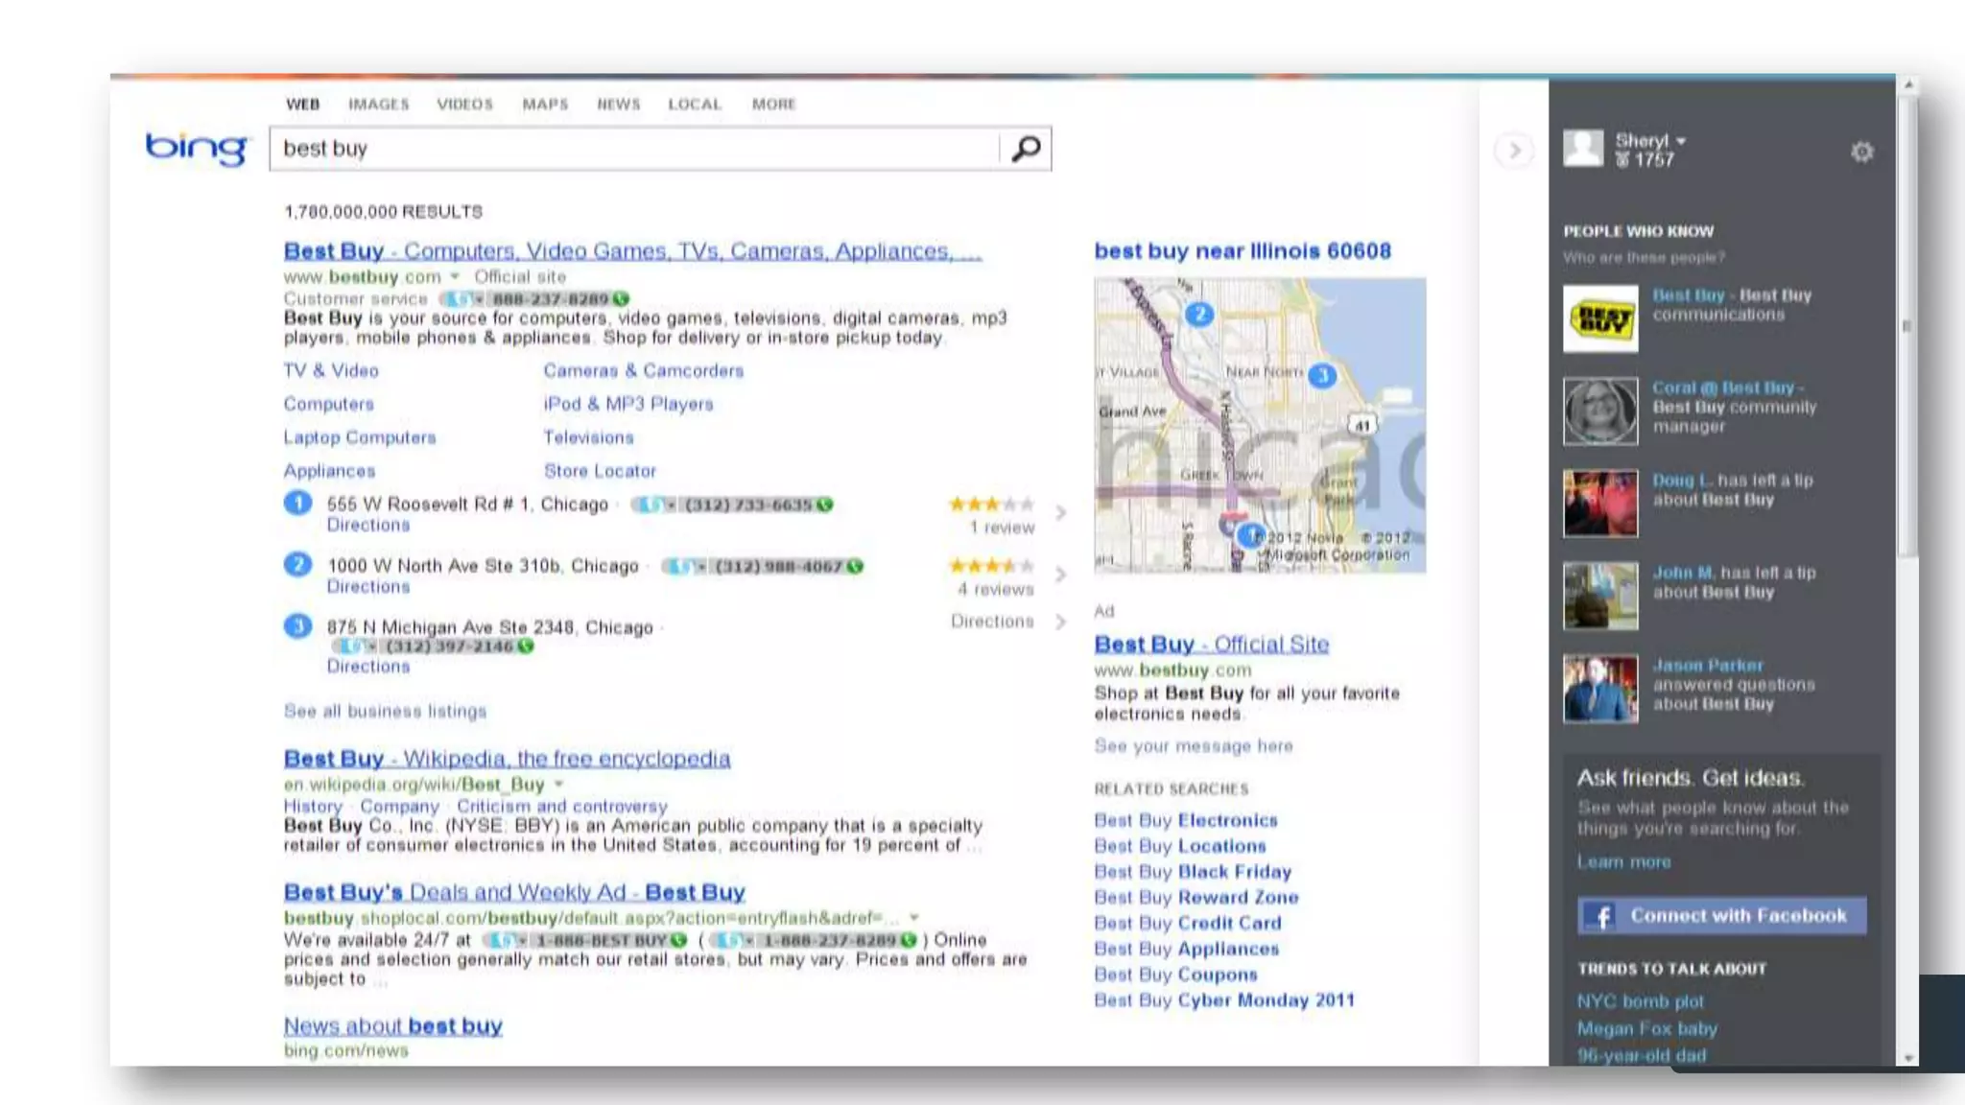Open the Maps tab
This screenshot has height=1105, width=1965.
pos(545,104)
